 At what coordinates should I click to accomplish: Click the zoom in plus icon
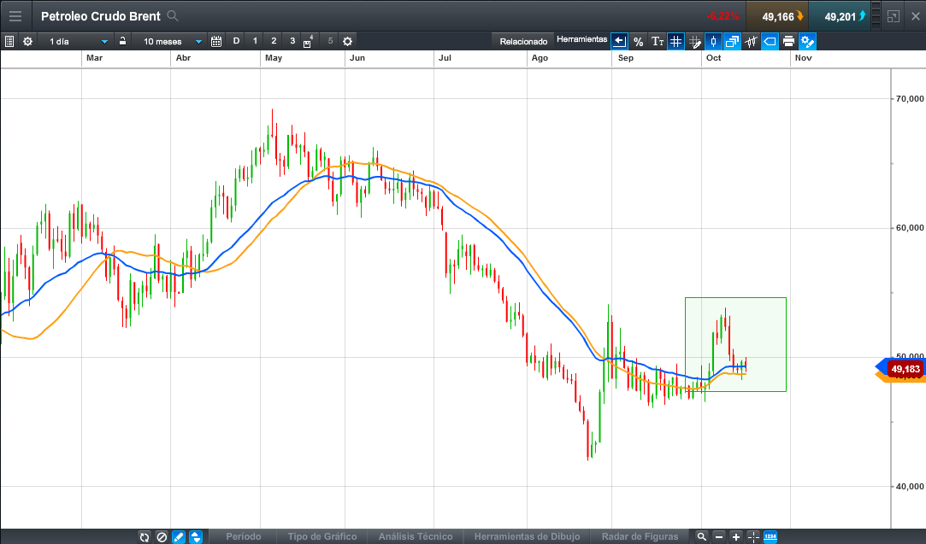click(x=736, y=537)
